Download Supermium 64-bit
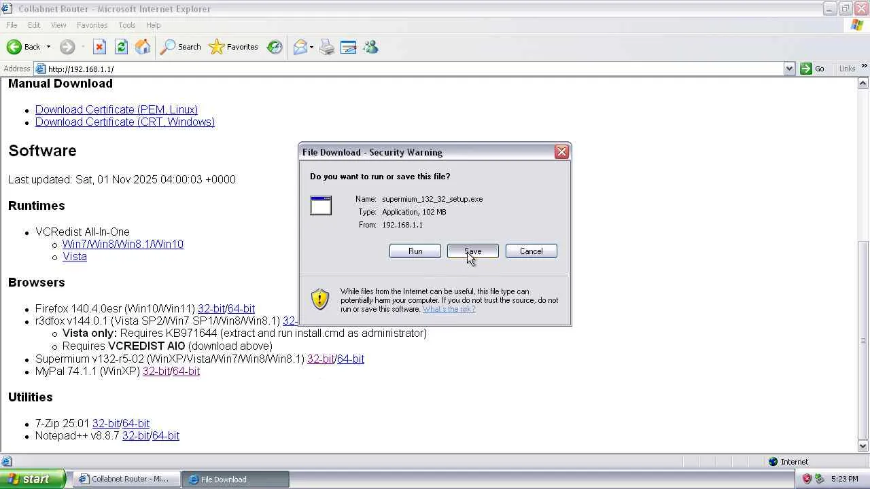 click(351, 359)
